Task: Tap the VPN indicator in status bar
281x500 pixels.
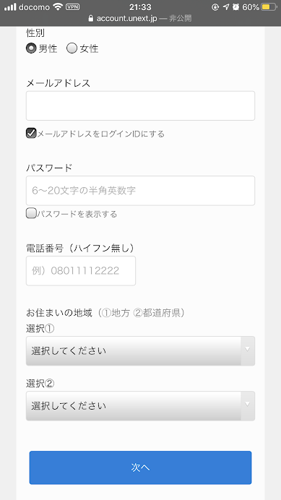Action: pyautogui.click(x=72, y=7)
